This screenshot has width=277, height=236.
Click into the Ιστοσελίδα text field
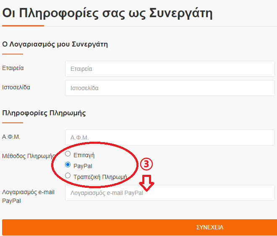pyautogui.click(x=170, y=88)
